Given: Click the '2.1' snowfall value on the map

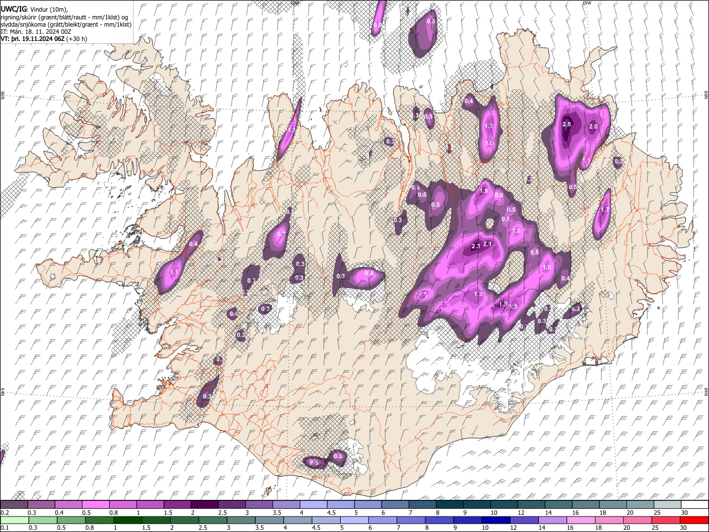Looking at the screenshot, I should pyautogui.click(x=488, y=244).
